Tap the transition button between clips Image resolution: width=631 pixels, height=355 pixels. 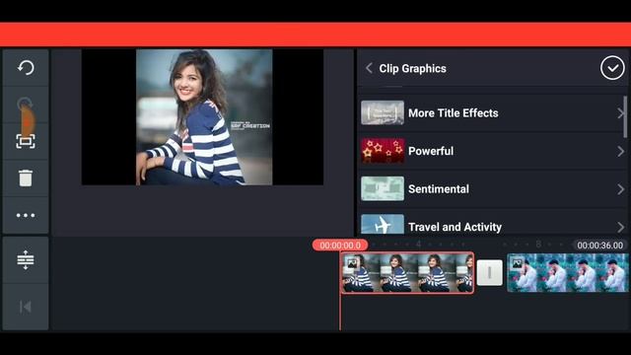[489, 272]
